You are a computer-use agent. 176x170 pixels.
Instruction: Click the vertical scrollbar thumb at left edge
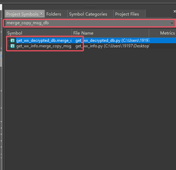point(1,59)
